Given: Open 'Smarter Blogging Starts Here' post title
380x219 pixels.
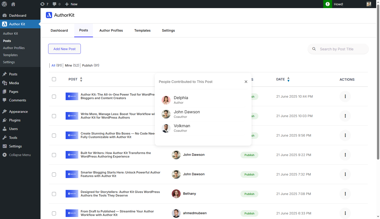Looking at the screenshot, I should pos(121,174).
